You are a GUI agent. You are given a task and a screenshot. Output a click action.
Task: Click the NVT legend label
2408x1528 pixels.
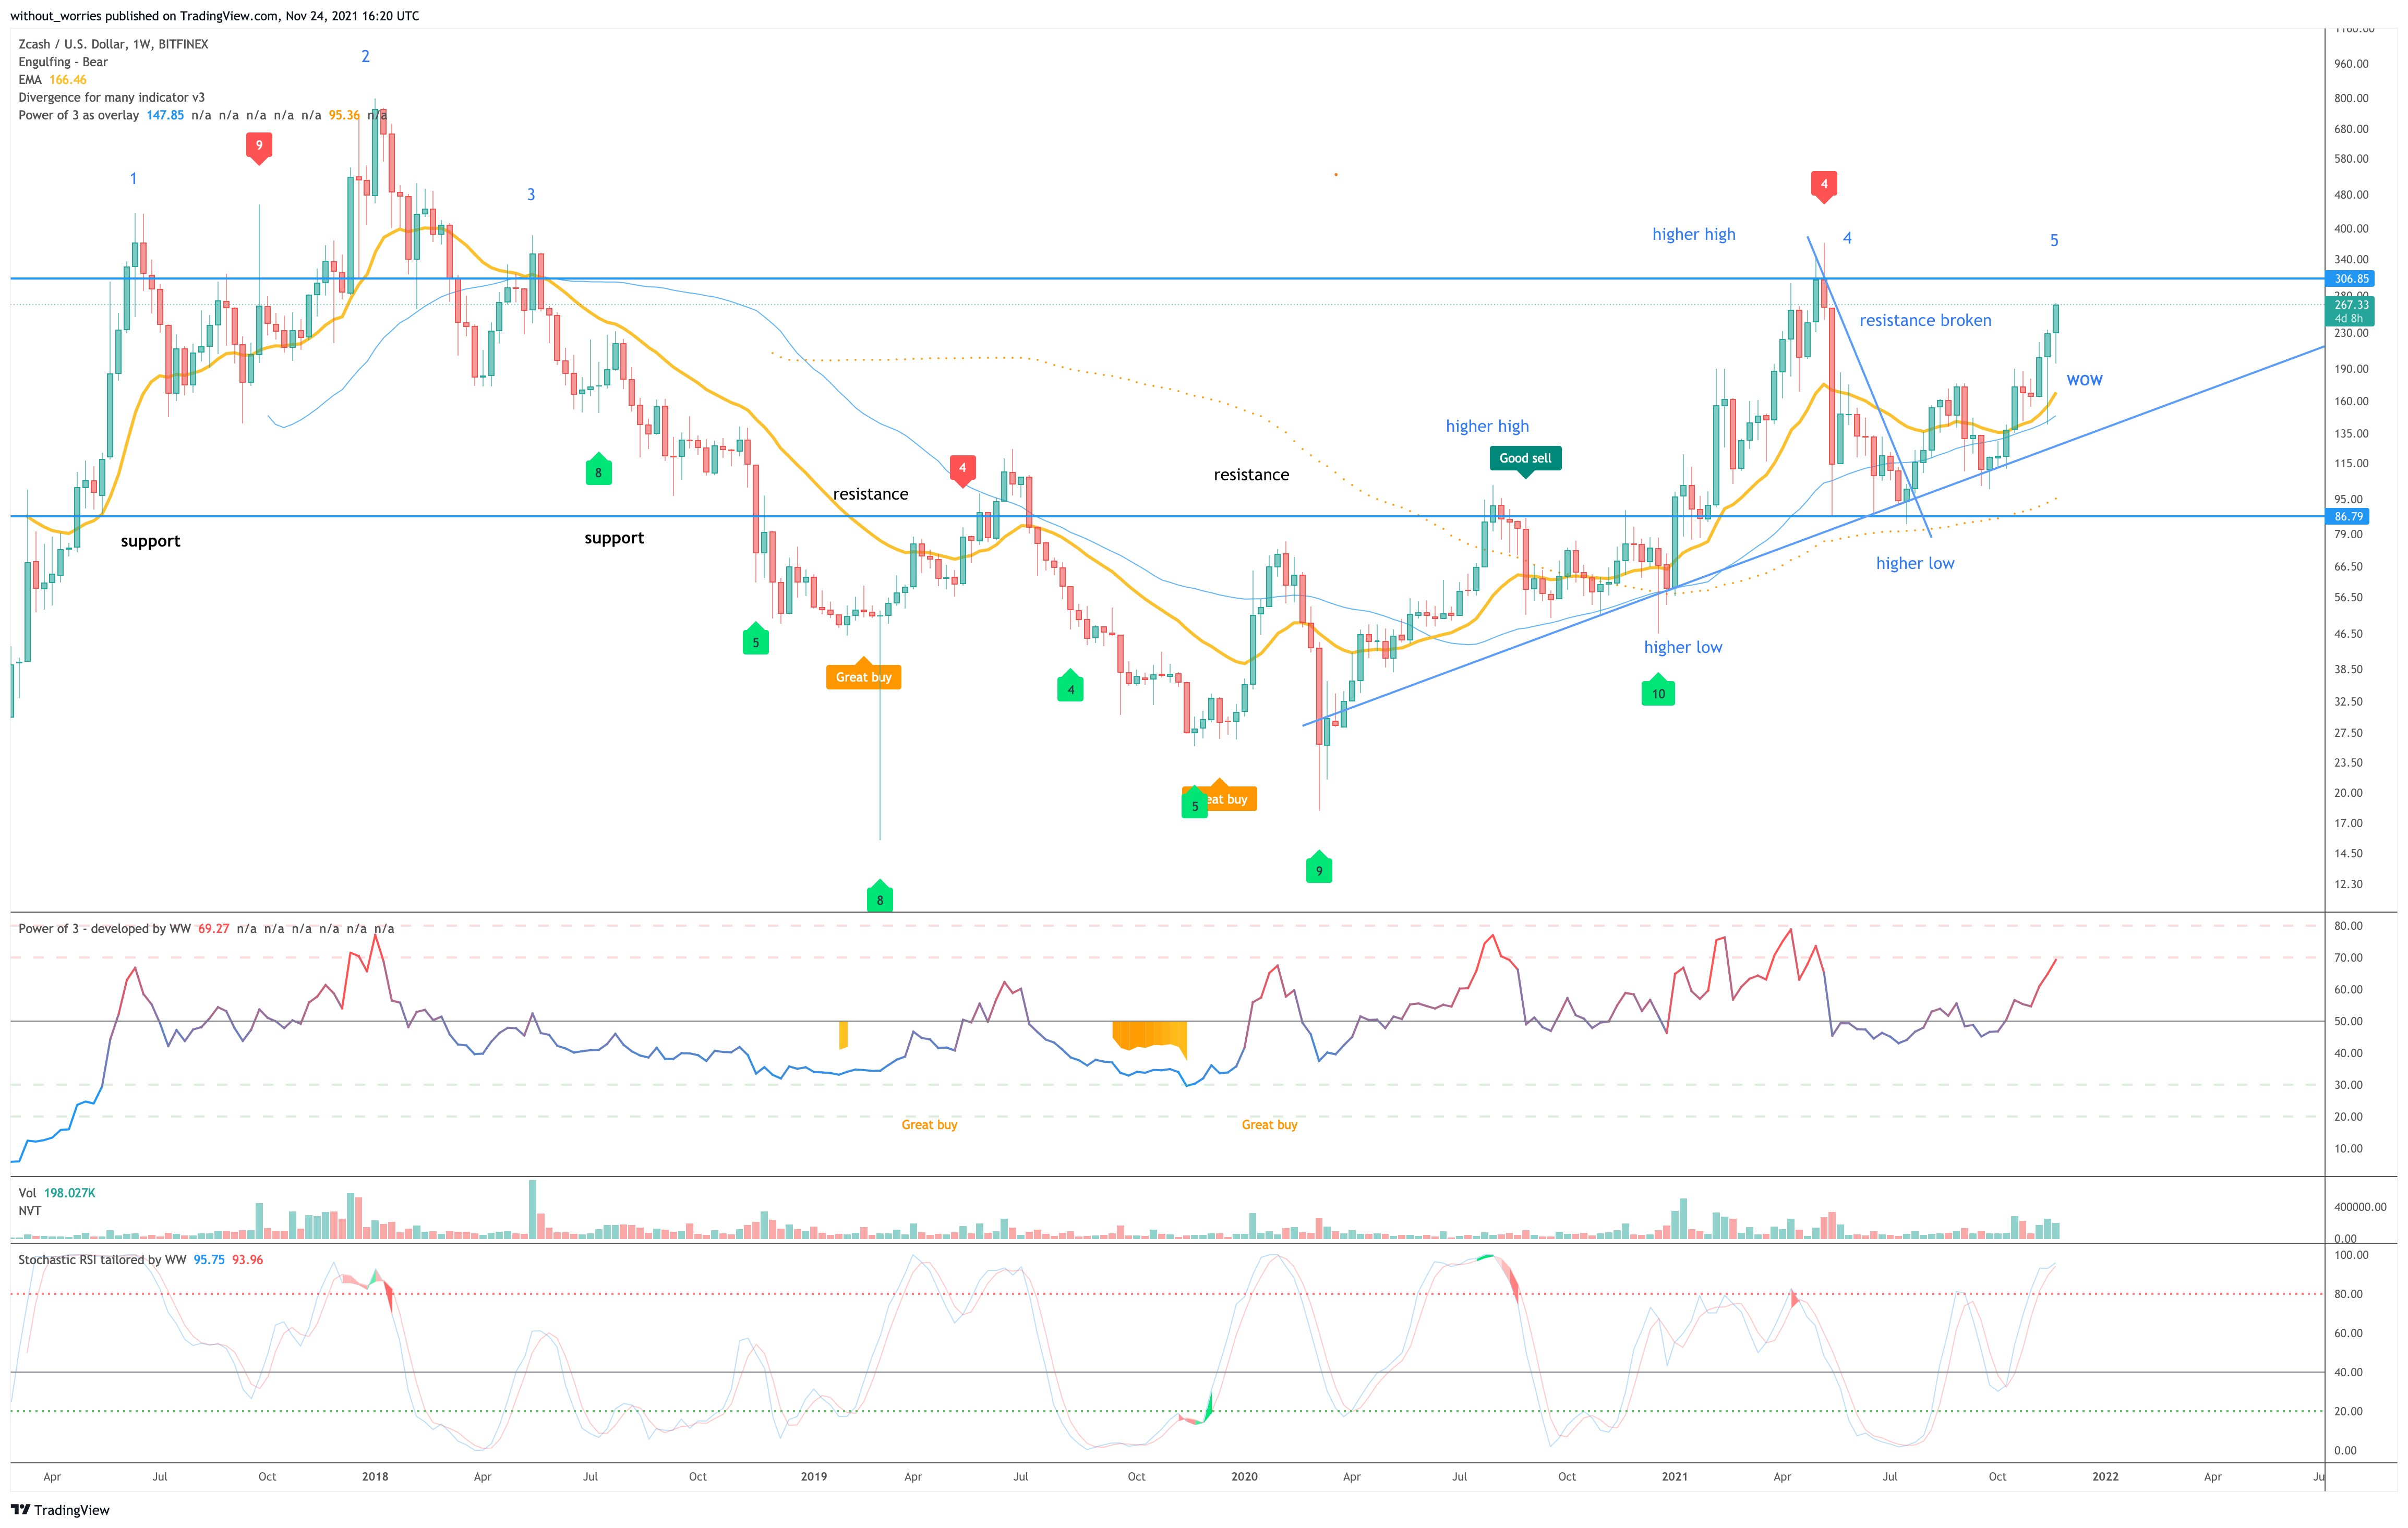click(30, 1211)
